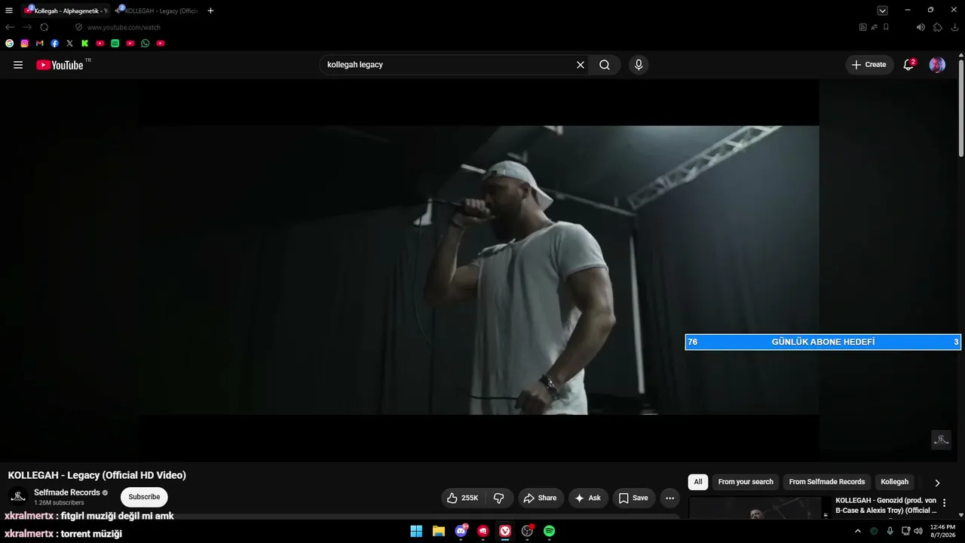
Task: Open the browser extensions puzzle icon
Action: pyautogui.click(x=938, y=27)
